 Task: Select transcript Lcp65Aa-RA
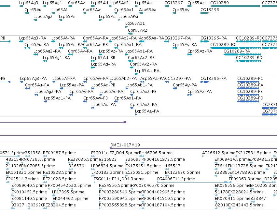coord(147,71)
